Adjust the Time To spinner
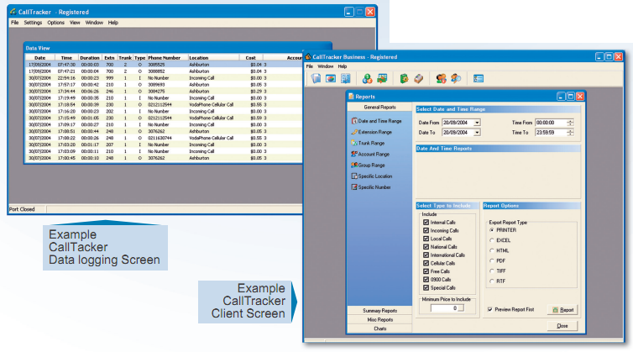The width and height of the screenshot is (633, 352). pos(570,133)
